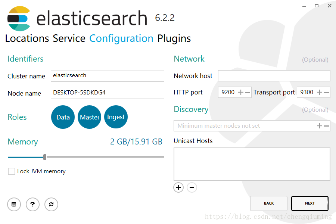Click the Discovery section heading

pyautogui.click(x=191, y=109)
